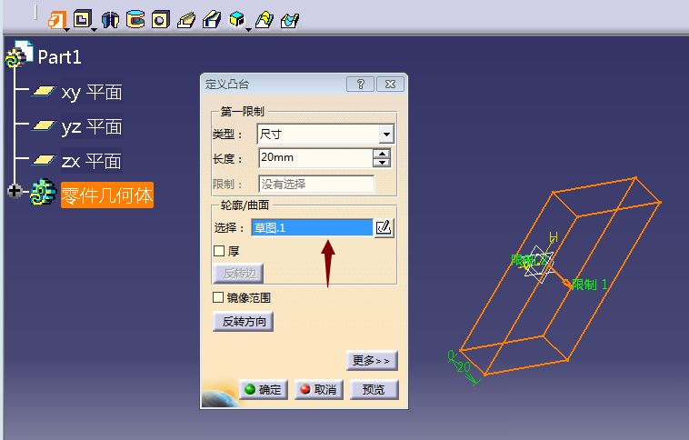Select the Pad tool in toolbar
This screenshot has width=689, height=440.
point(57,19)
